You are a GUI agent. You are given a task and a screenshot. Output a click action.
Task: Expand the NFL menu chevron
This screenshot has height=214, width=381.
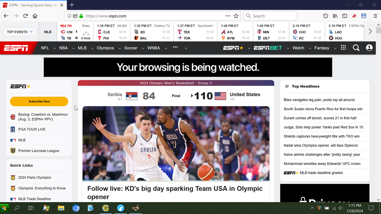click(54, 48)
